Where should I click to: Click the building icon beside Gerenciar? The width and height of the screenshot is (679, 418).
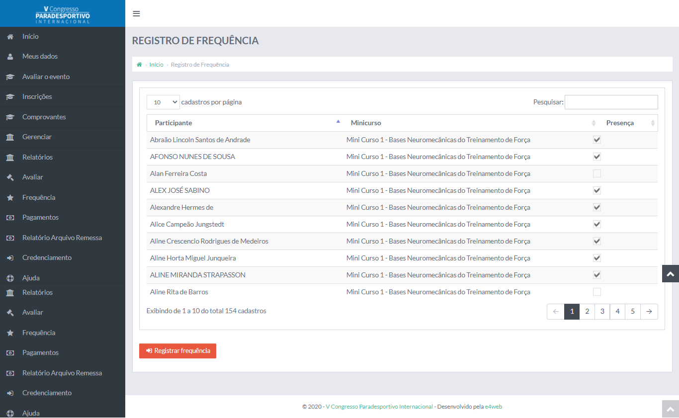click(10, 137)
